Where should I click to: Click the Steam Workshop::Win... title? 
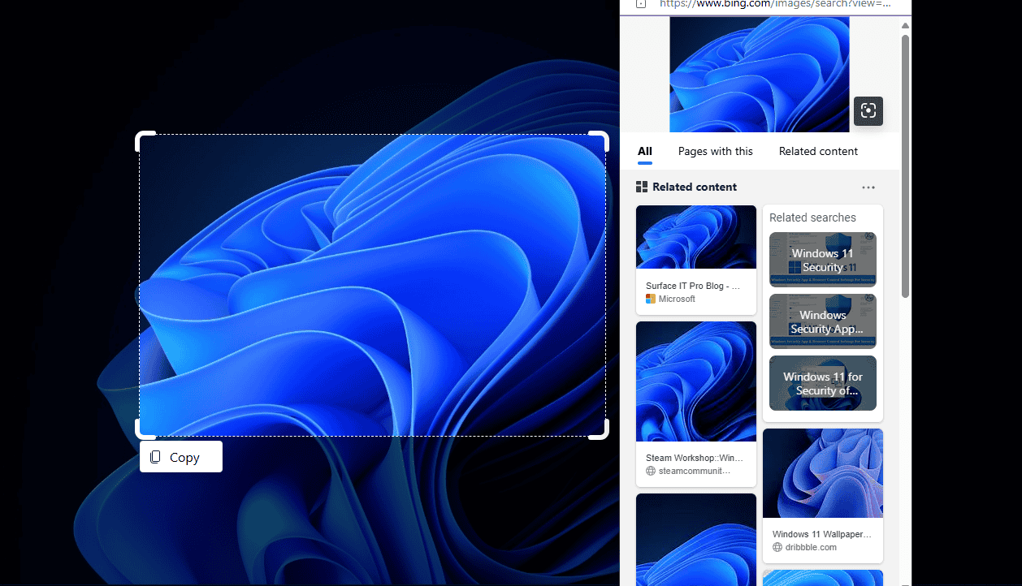[x=695, y=458]
